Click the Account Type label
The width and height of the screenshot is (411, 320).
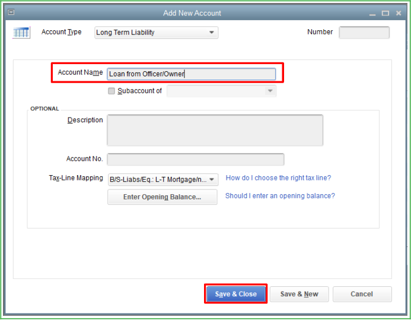[61, 32]
